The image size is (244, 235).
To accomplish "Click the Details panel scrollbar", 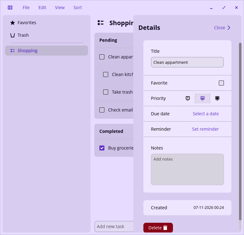I will [240, 132].
